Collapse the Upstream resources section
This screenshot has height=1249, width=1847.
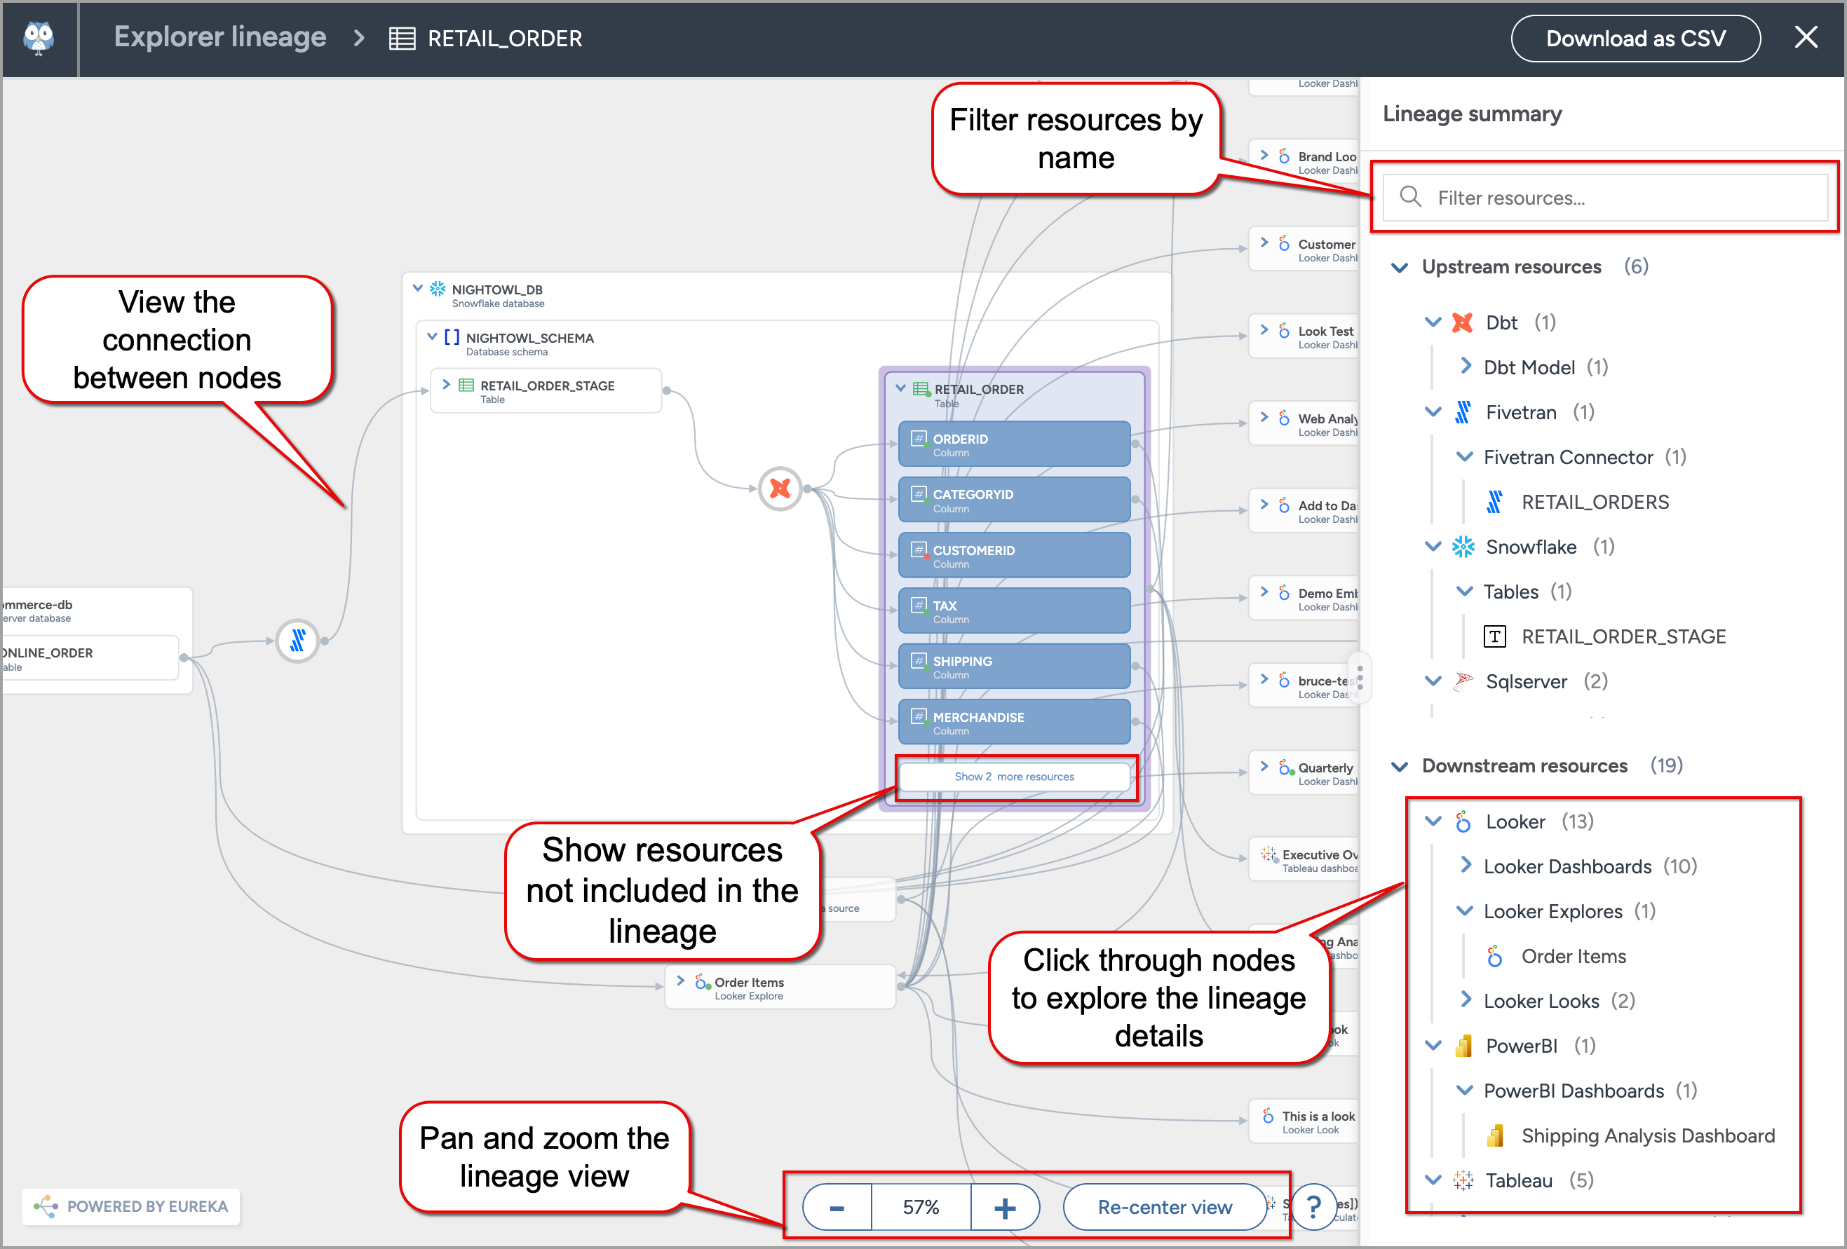[1400, 267]
